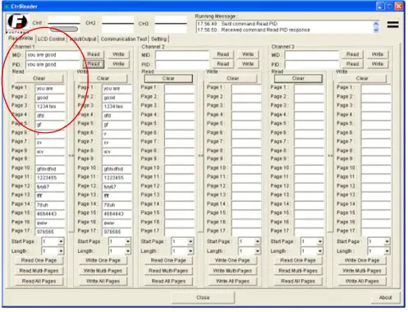Click the black double-bar icon at top right
This screenshot has height=312, width=408.
pos(392,25)
